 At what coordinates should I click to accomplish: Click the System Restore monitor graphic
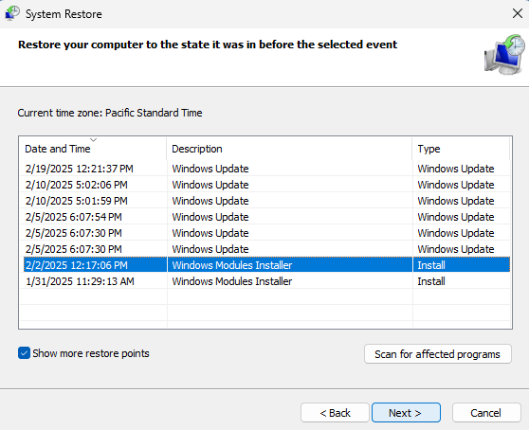pos(504,54)
